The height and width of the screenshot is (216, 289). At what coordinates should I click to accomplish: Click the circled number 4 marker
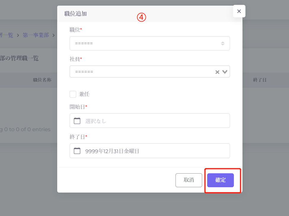pos(141,18)
